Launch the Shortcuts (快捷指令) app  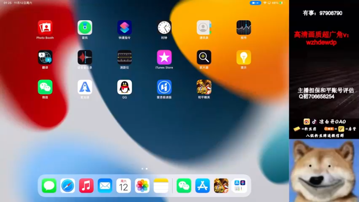(x=125, y=27)
